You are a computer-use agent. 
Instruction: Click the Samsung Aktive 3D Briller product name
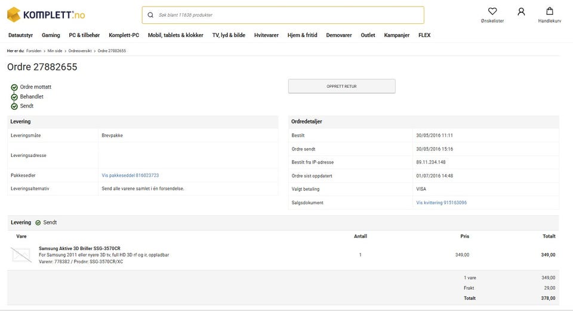pyautogui.click(x=79, y=248)
